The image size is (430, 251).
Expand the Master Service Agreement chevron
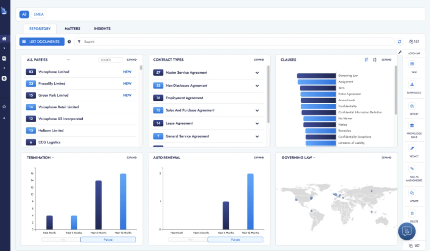[257, 73]
